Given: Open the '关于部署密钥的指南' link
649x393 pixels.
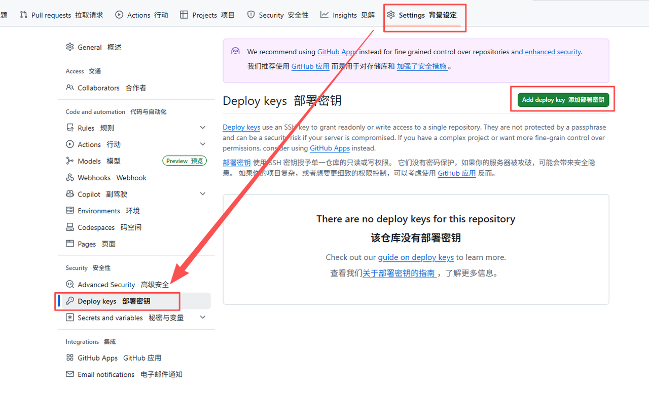Looking at the screenshot, I should coord(400,273).
